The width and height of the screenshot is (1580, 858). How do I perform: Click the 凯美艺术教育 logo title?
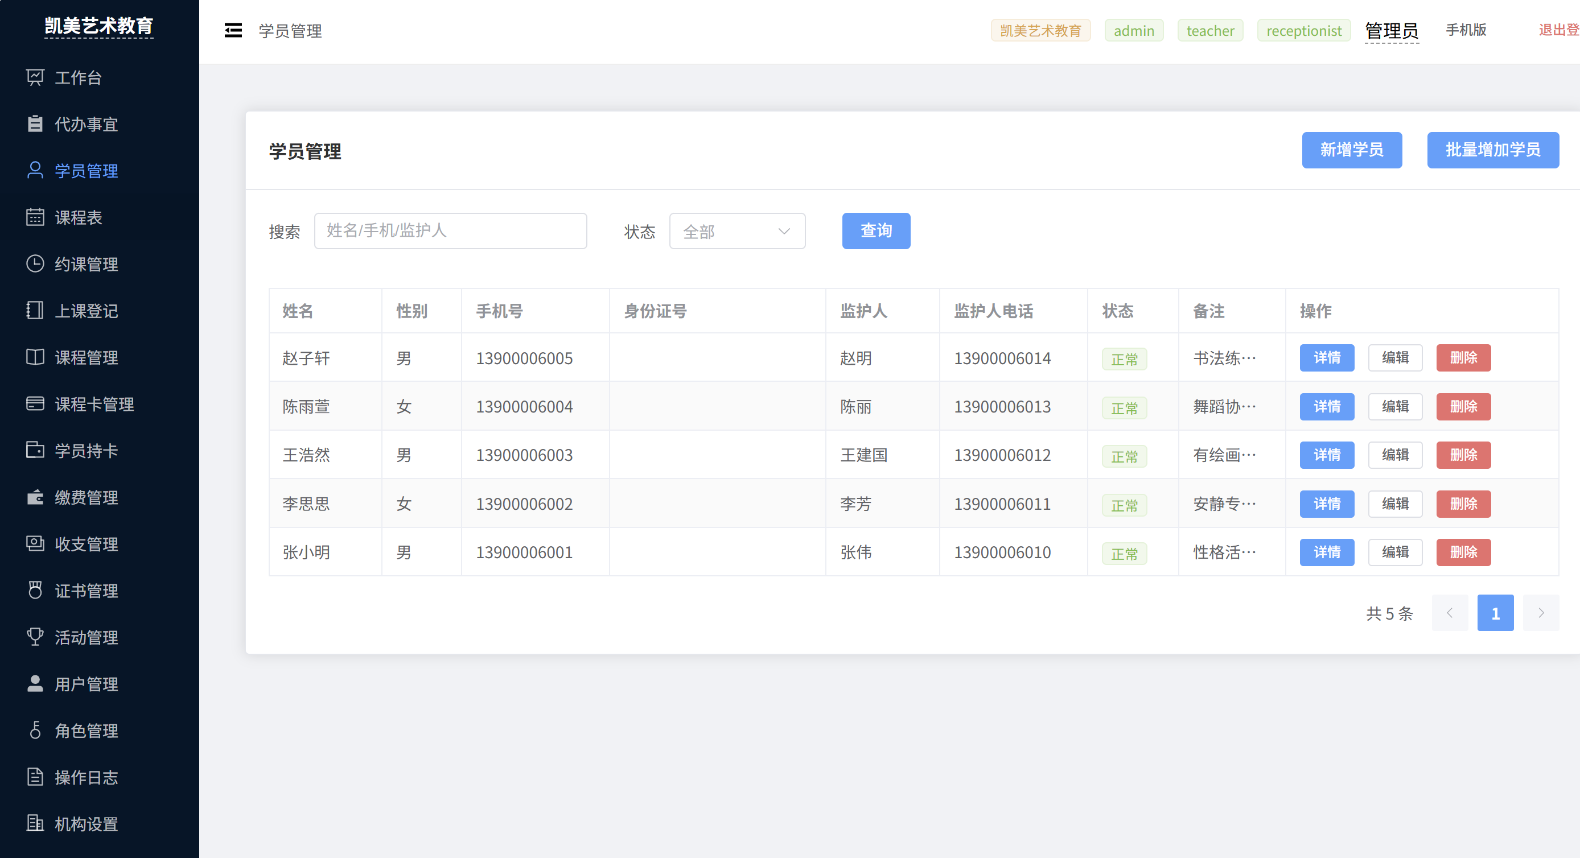coord(99,26)
